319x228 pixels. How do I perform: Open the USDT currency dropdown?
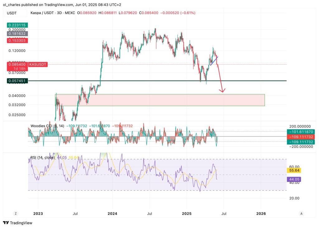click(x=12, y=13)
